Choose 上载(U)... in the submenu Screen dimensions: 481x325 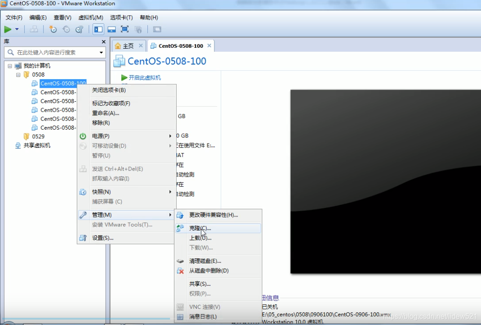pyautogui.click(x=218, y=238)
